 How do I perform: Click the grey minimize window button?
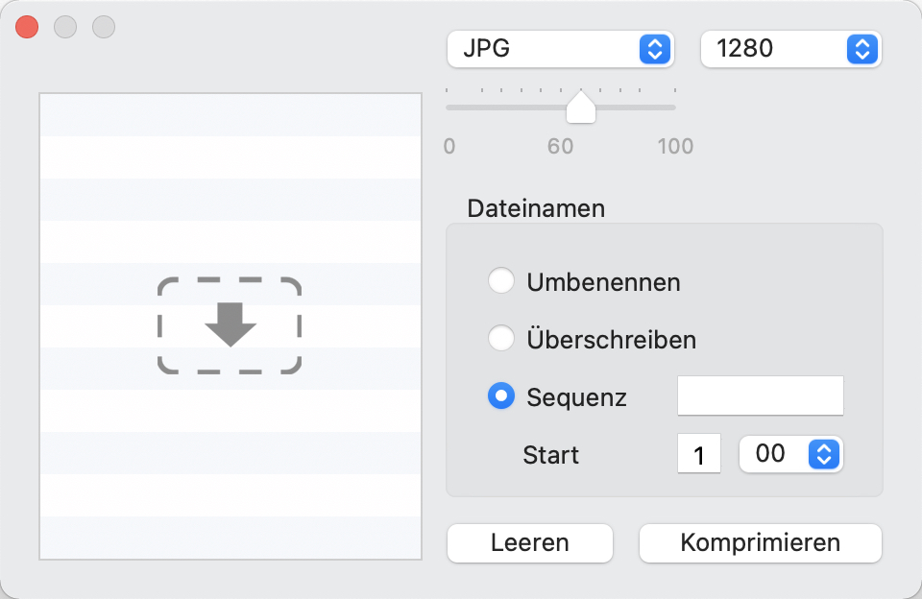click(65, 27)
